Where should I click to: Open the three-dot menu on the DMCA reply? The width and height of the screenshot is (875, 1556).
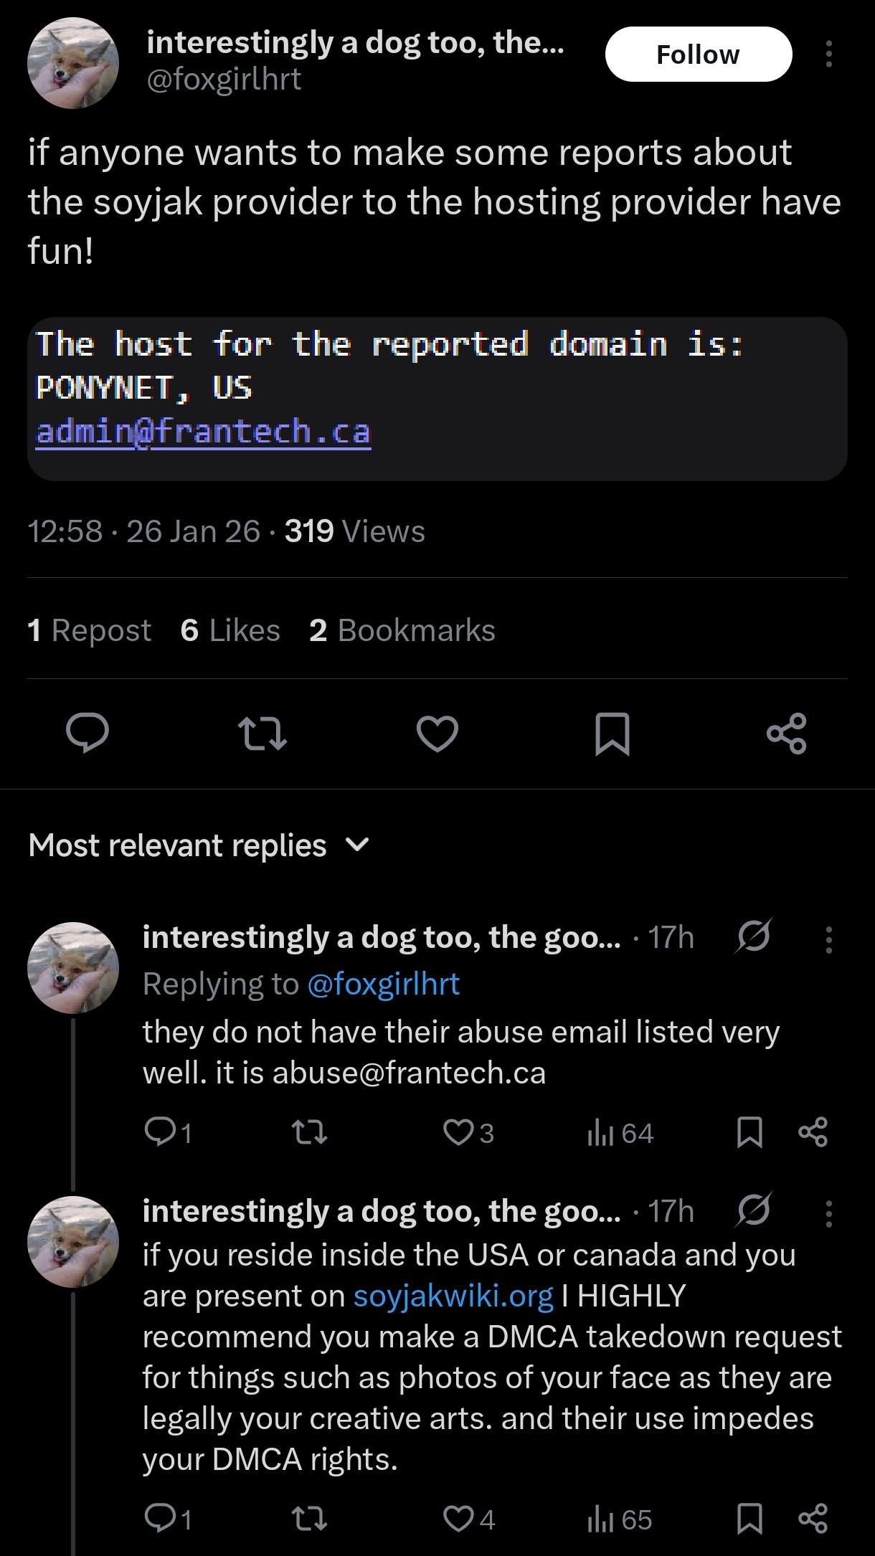(x=828, y=1213)
